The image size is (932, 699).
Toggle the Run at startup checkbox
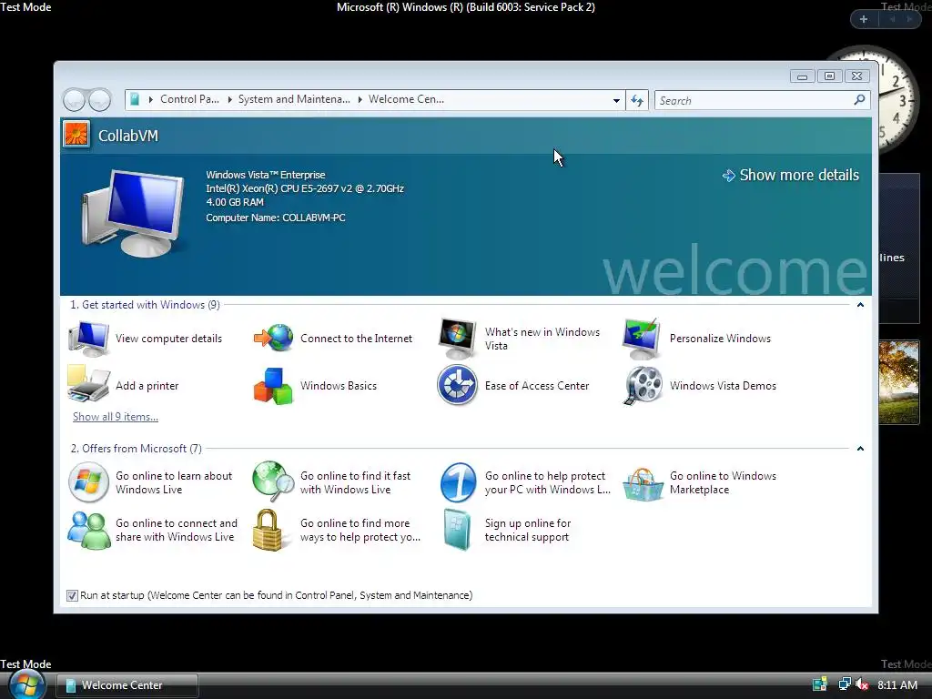coord(72,595)
